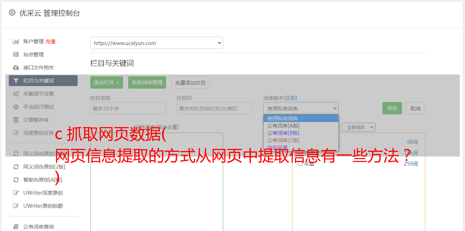The image size is (465, 231).
Task: Click the edit icon for UWriter原创标题
Action: (x=16, y=206)
